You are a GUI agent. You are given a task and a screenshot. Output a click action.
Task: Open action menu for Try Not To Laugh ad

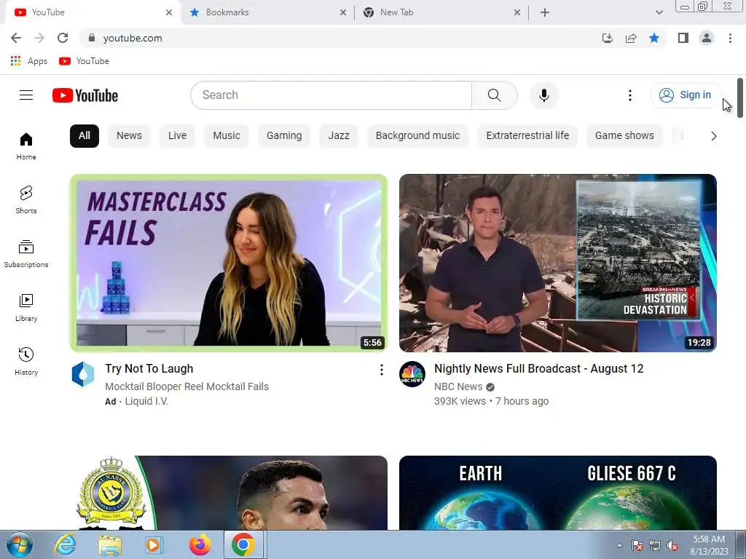[382, 370]
